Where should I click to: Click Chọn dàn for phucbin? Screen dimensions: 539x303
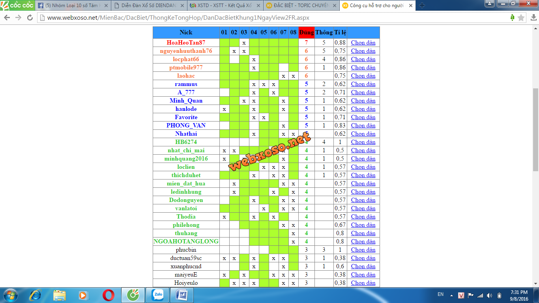point(363,250)
